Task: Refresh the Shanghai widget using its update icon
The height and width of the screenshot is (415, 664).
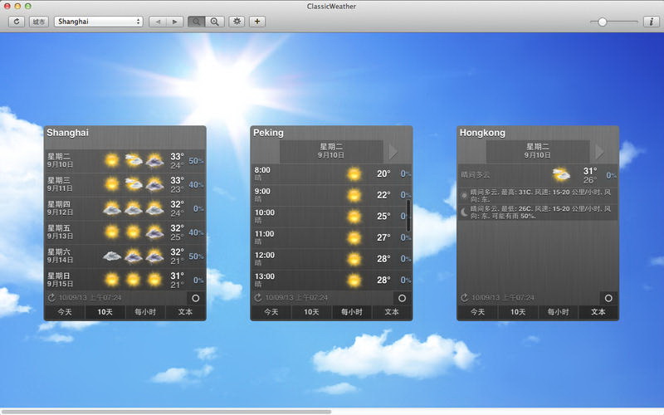Action: tap(51, 297)
